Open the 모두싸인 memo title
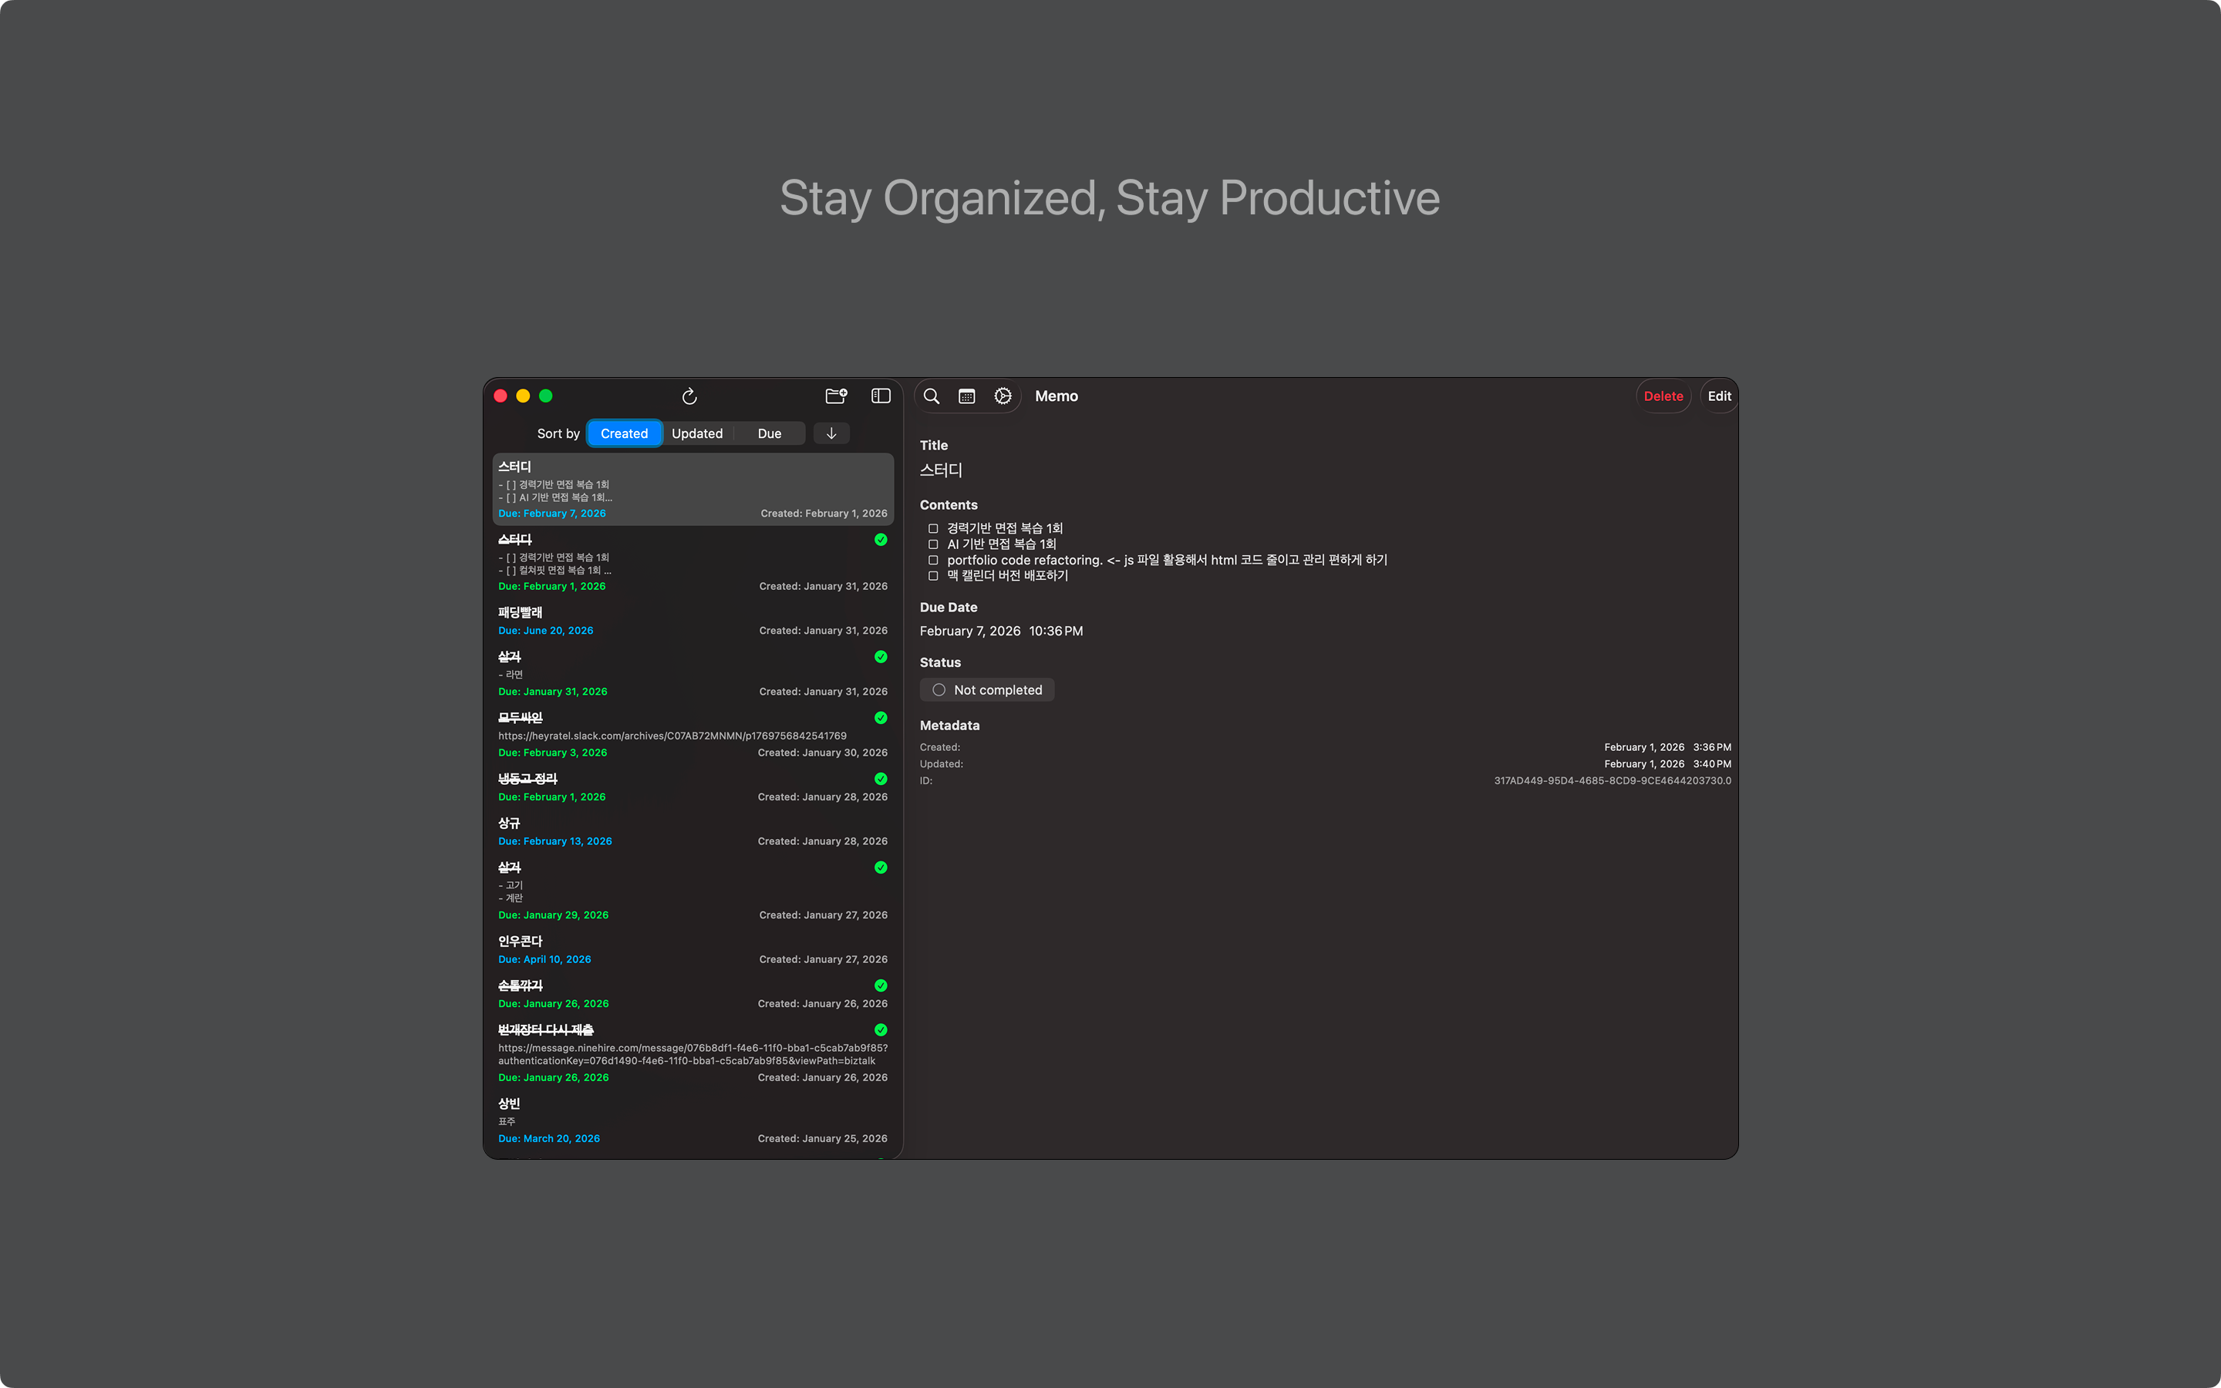2221x1388 pixels. (521, 717)
